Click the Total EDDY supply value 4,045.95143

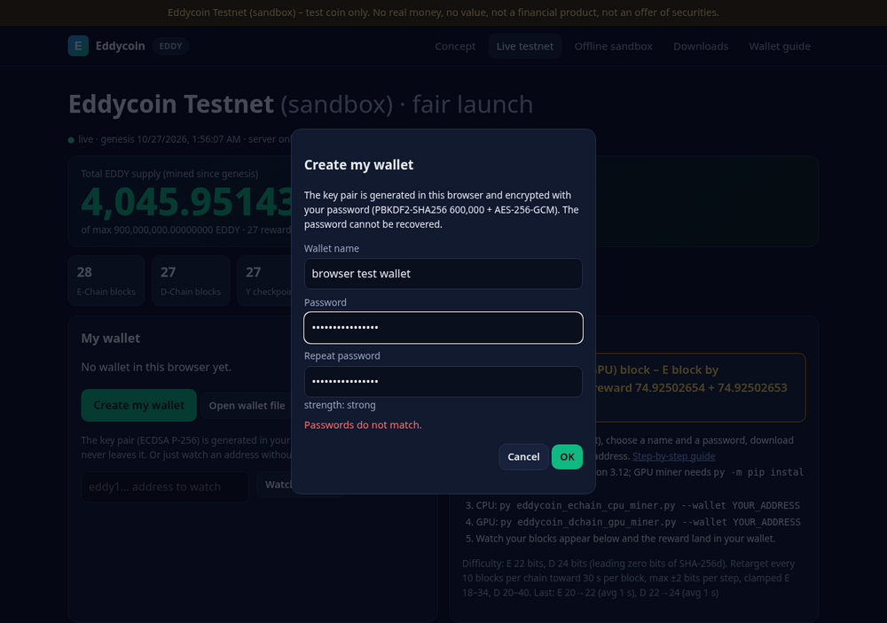tap(186, 202)
